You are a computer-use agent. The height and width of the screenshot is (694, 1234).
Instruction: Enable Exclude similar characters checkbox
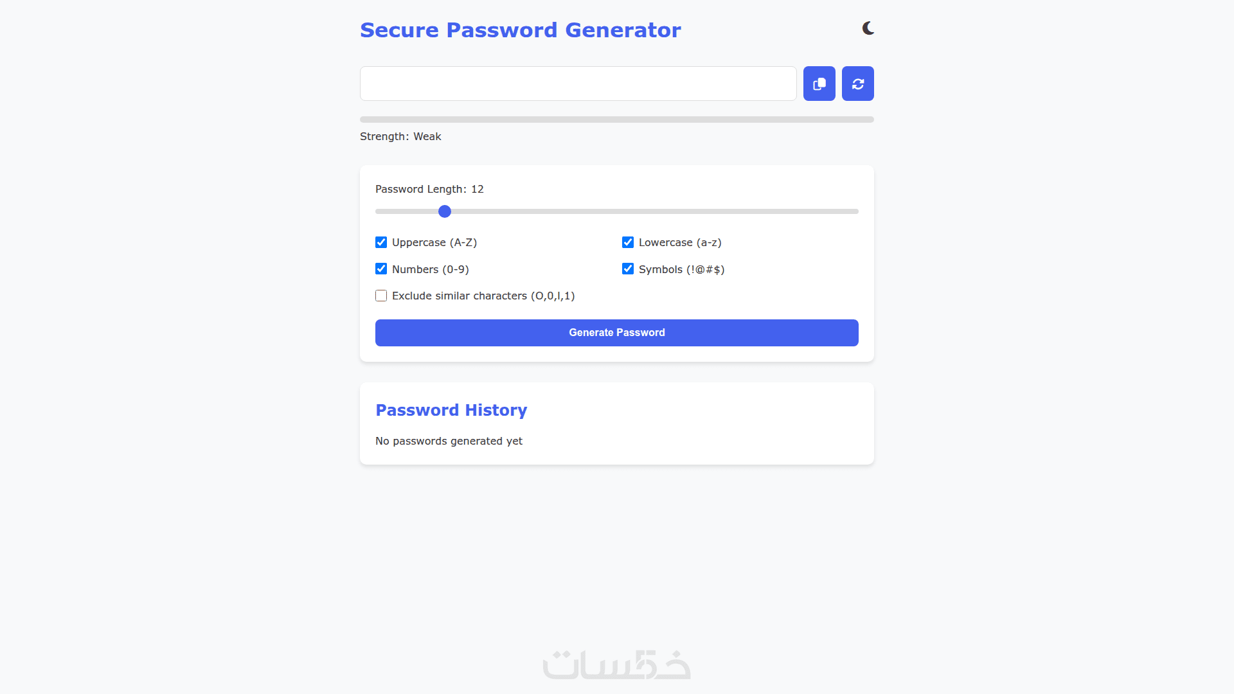click(381, 296)
